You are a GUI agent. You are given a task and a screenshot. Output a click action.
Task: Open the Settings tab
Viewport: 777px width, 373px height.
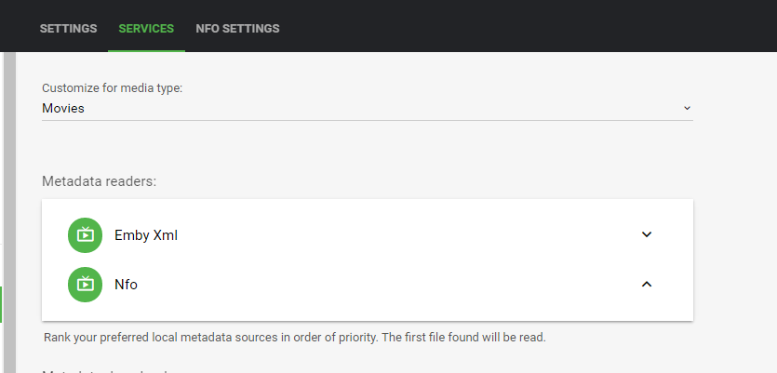point(68,28)
